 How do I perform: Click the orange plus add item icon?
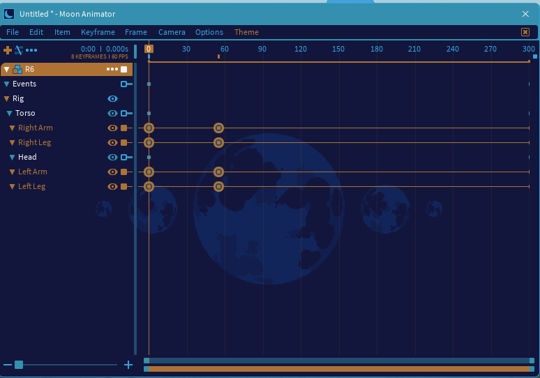(7, 50)
